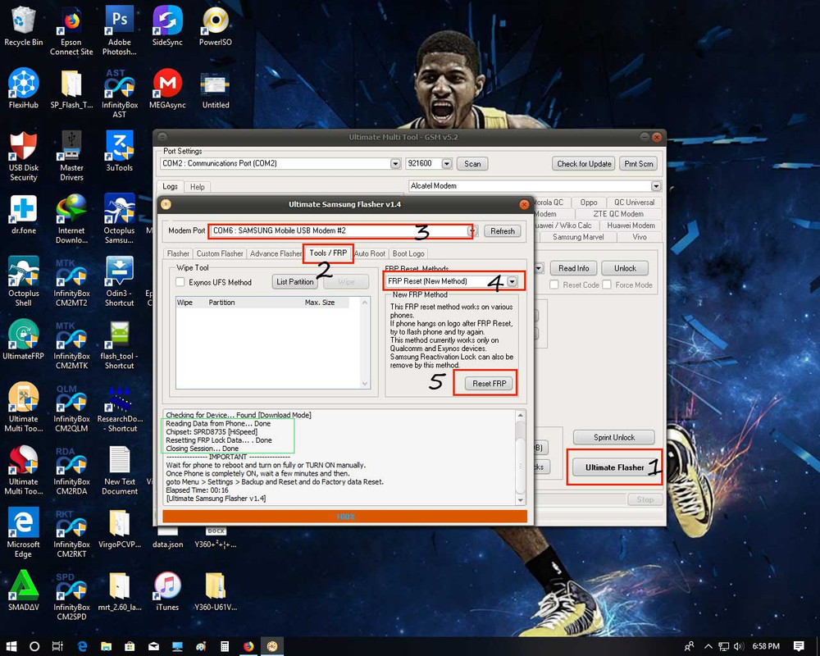820x656 pixels.
Task: Open the Help tab
Action: click(197, 187)
